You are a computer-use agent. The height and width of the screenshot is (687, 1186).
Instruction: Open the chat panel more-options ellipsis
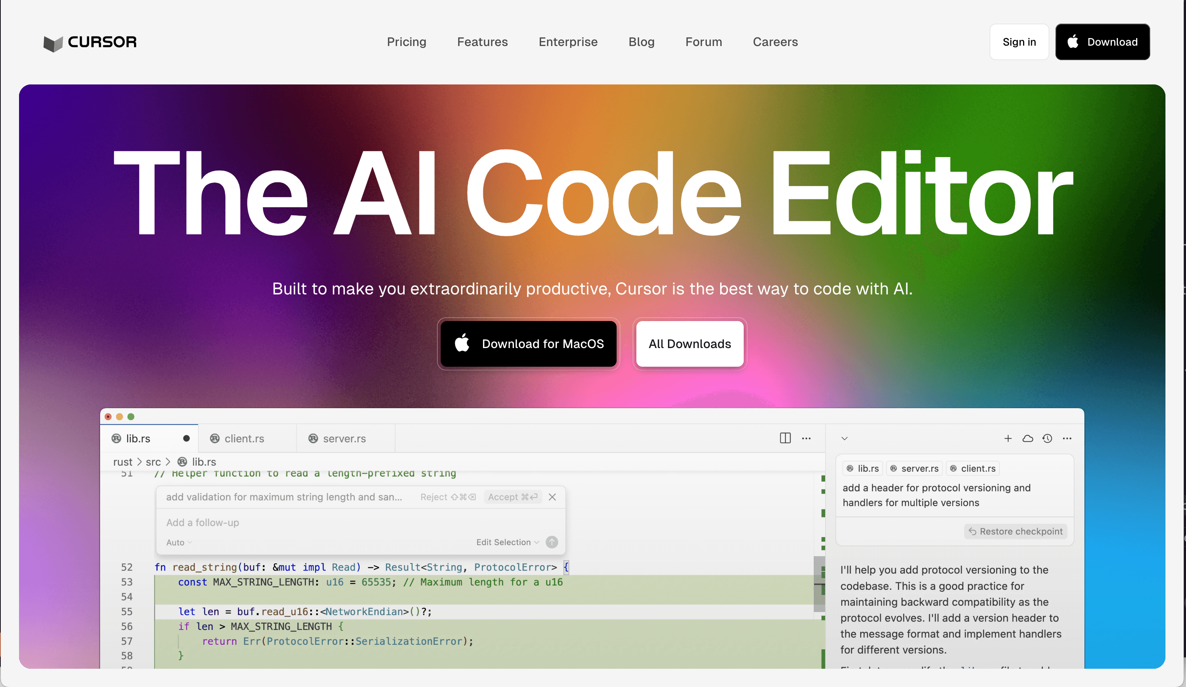point(1067,438)
